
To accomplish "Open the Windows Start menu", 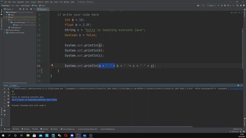I will pyautogui.click(x=3, y=135).
